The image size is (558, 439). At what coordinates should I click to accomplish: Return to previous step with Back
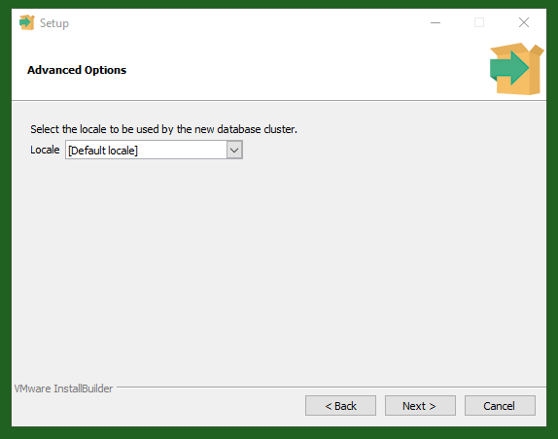coord(340,406)
